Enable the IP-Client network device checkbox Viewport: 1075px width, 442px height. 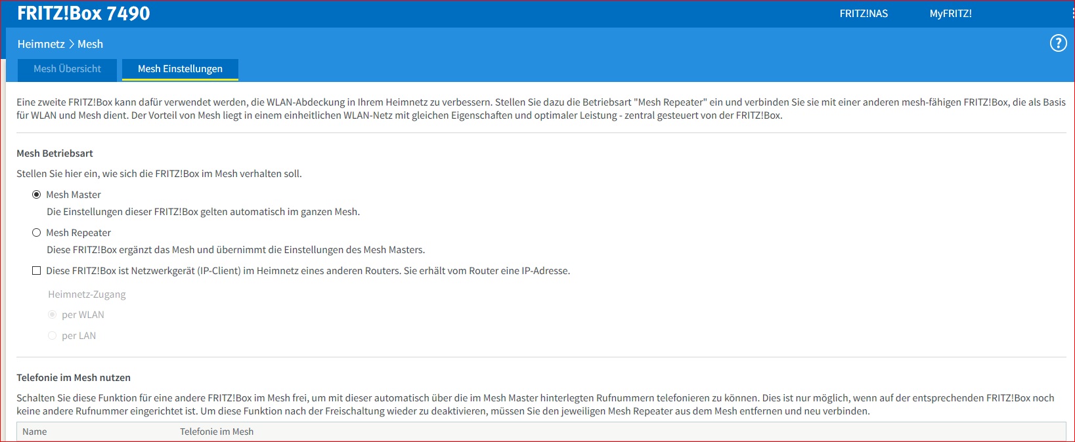(37, 271)
